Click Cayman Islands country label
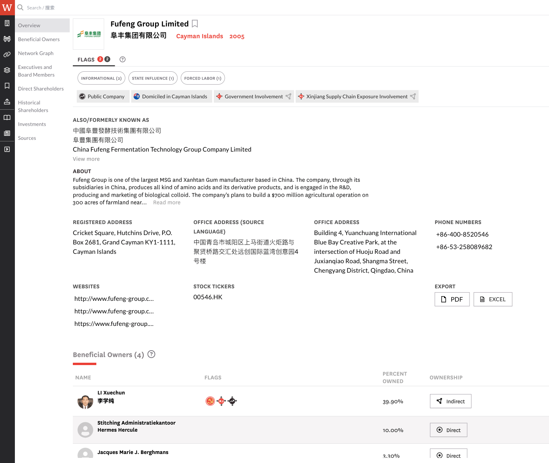Image resolution: width=549 pixels, height=463 pixels. click(x=200, y=36)
